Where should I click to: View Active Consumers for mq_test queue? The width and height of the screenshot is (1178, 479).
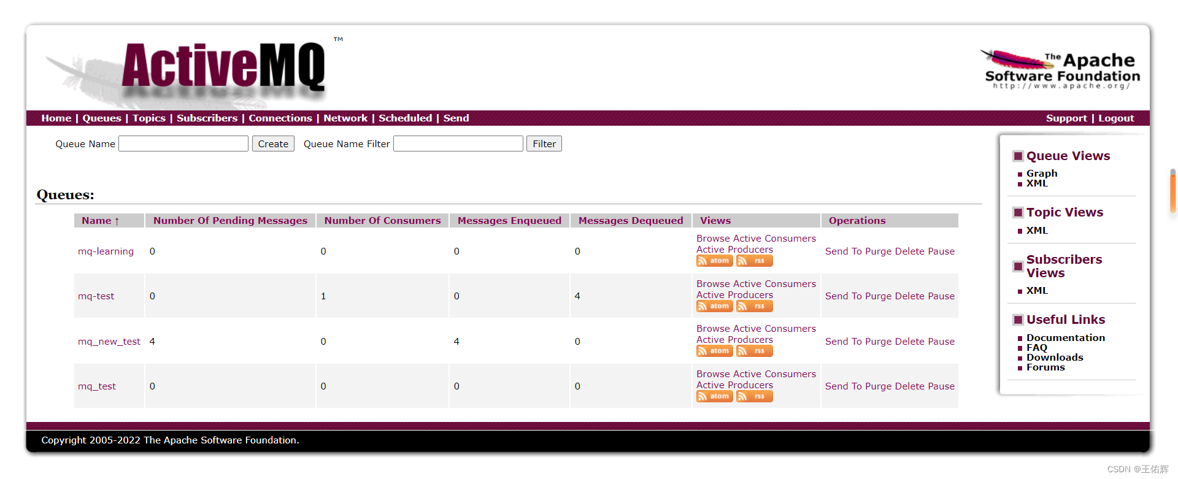click(x=774, y=374)
